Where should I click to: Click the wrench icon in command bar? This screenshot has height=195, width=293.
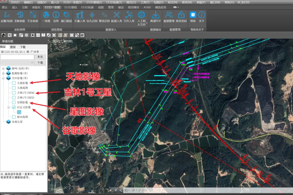[120, 190]
